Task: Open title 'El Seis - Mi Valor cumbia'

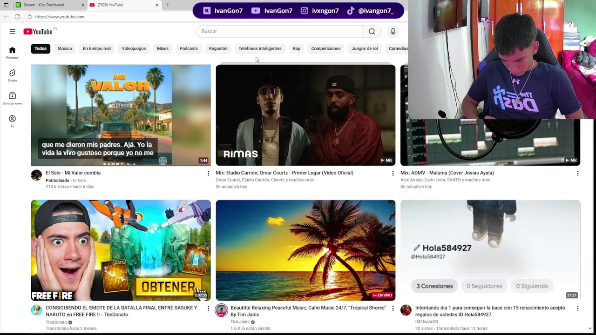Action: (73, 173)
